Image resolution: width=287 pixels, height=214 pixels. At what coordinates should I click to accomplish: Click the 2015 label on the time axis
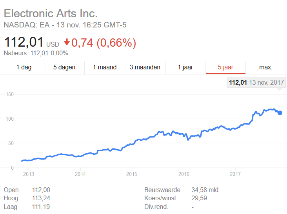(x=132, y=174)
